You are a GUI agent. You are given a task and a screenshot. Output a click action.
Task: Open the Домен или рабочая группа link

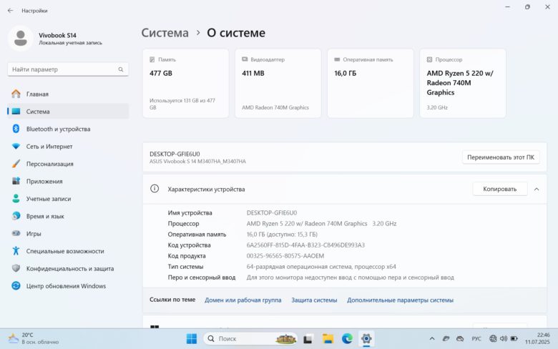tap(243, 300)
